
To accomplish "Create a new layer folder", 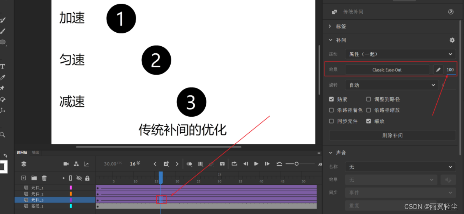I will coord(34,178).
